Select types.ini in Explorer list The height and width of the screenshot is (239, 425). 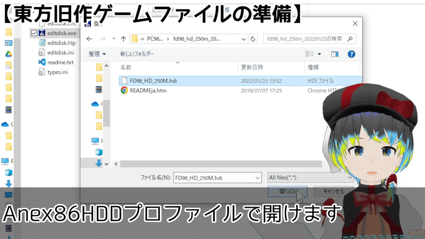(x=57, y=72)
